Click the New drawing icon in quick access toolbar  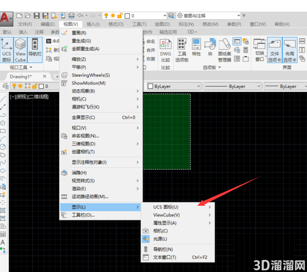(x=19, y=16)
